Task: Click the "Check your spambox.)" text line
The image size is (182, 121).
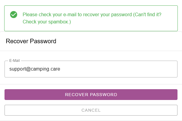Action: point(47,22)
